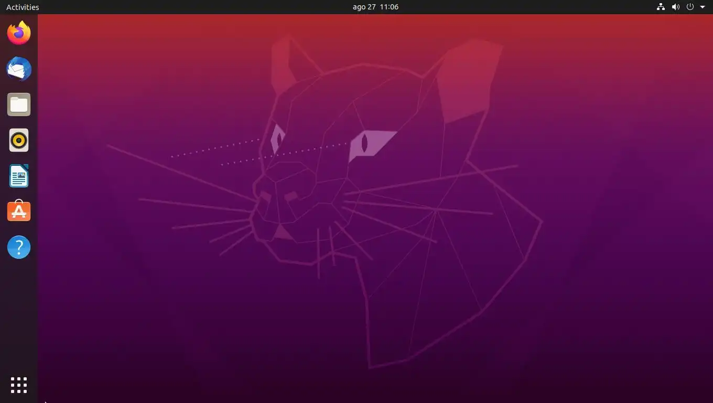Open Ubuntu Software store icon

(x=19, y=211)
